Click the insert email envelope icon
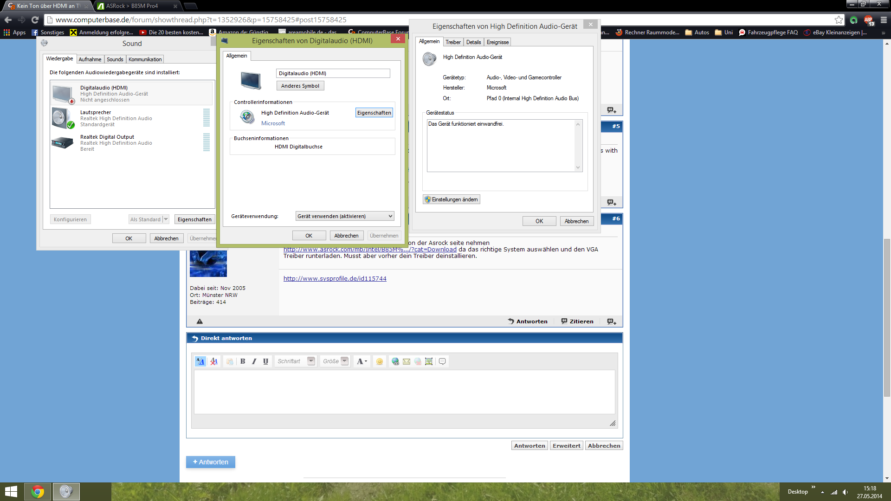This screenshot has width=891, height=501. coord(407,361)
